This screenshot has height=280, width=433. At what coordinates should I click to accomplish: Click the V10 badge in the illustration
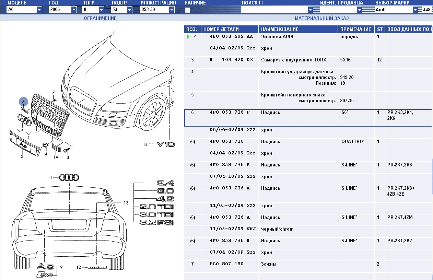(166, 144)
